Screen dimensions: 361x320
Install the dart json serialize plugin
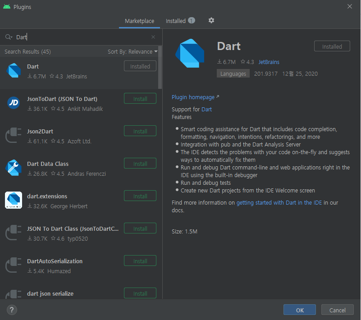(x=140, y=293)
